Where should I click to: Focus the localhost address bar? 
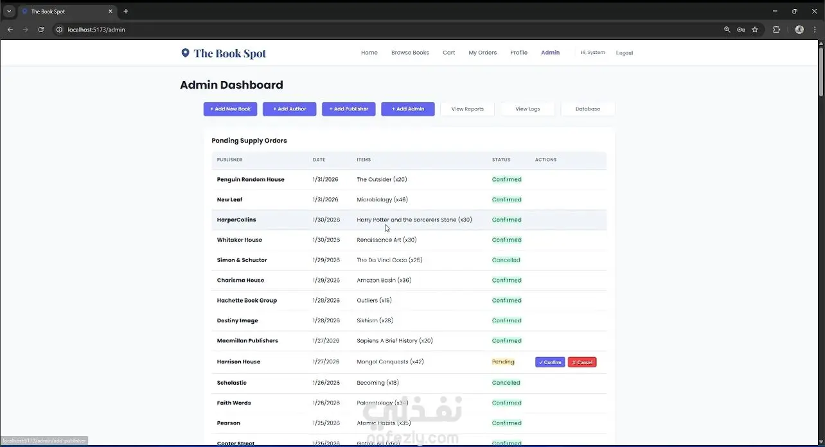coord(386,30)
